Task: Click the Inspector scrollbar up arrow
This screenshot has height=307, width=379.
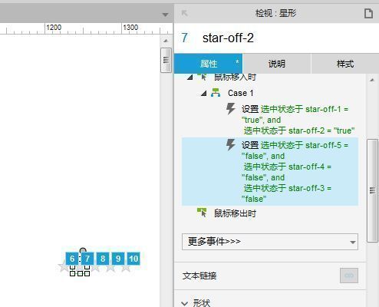Action: tap(372, 80)
